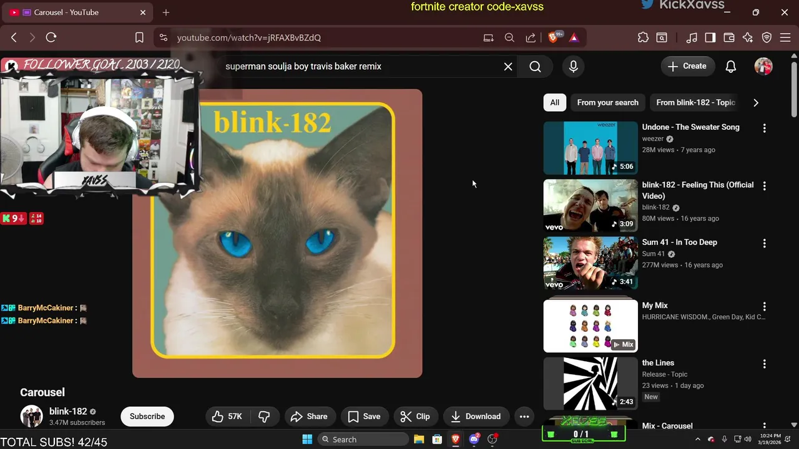Open Discord from the taskbar

[474, 440]
